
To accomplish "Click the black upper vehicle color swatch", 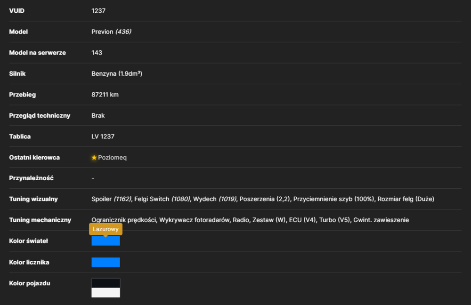I will [106, 283].
